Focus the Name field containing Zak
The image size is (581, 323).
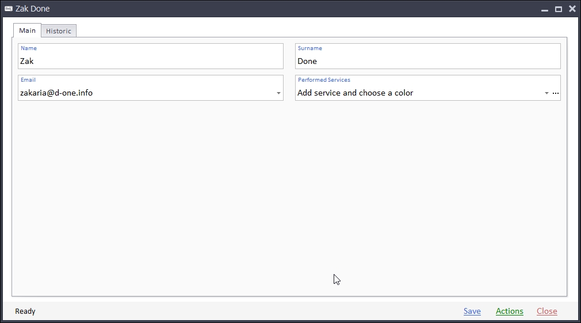tap(150, 61)
